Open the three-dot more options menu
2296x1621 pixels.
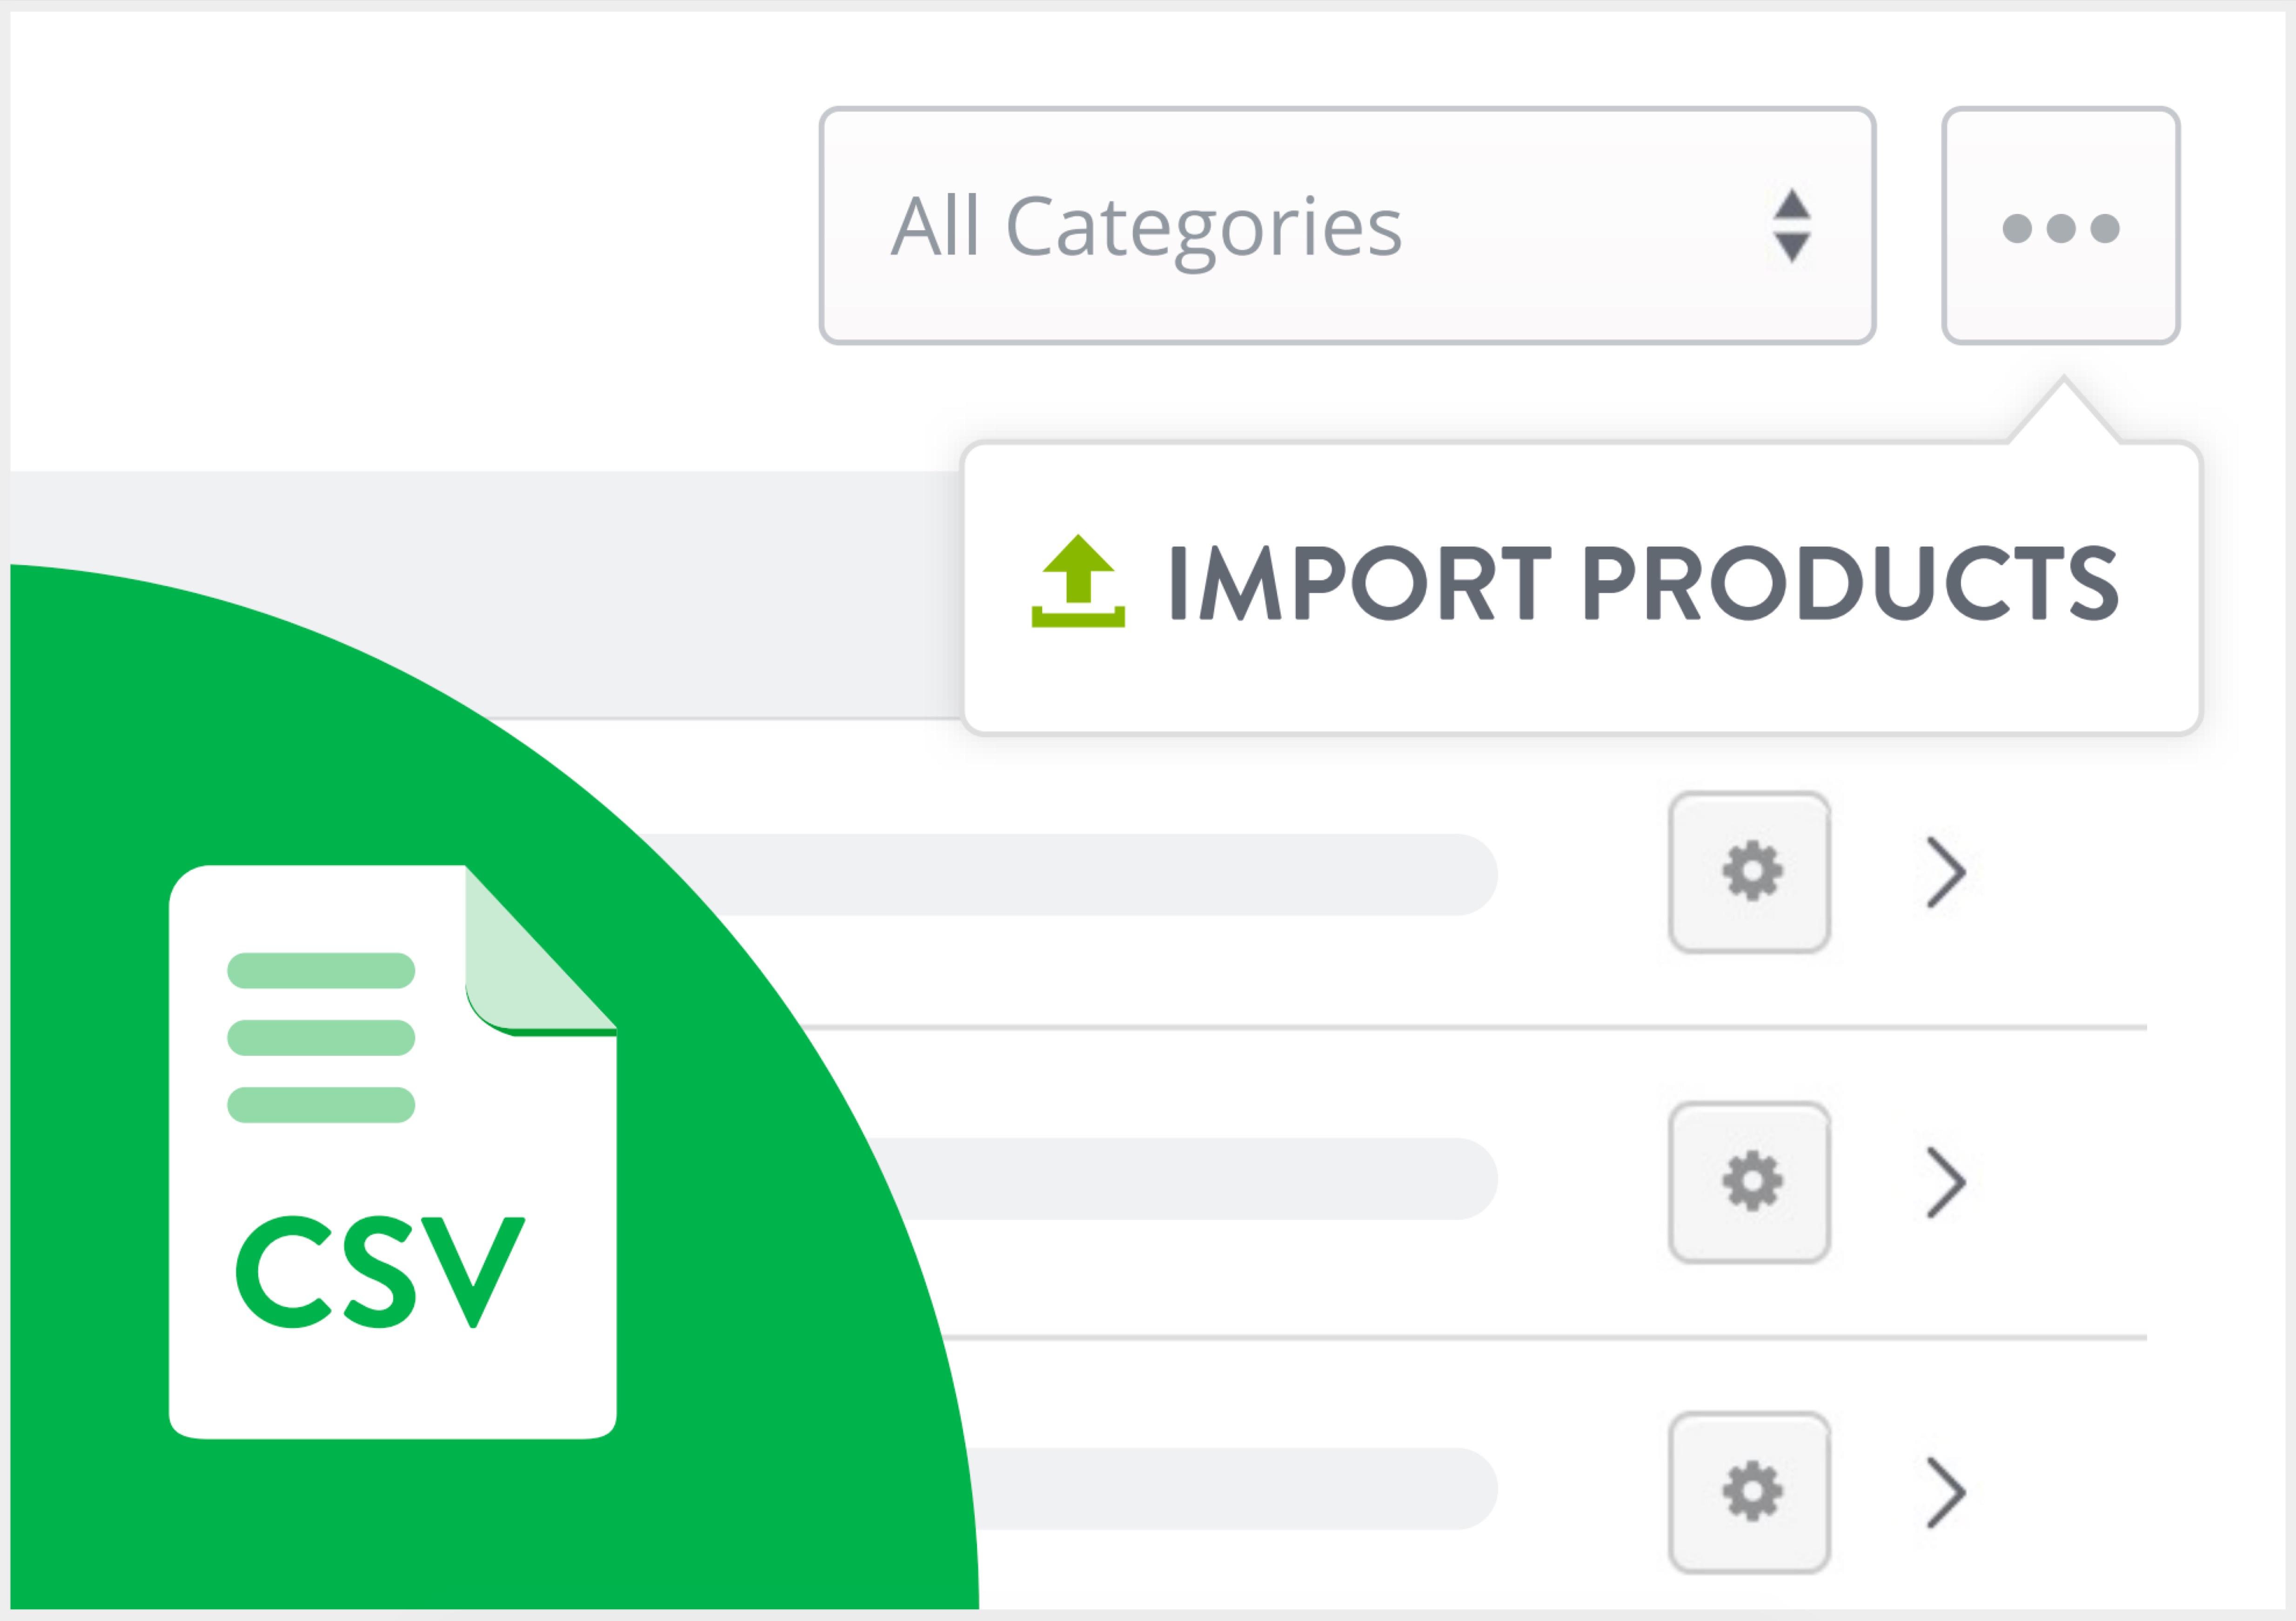coord(2060,227)
